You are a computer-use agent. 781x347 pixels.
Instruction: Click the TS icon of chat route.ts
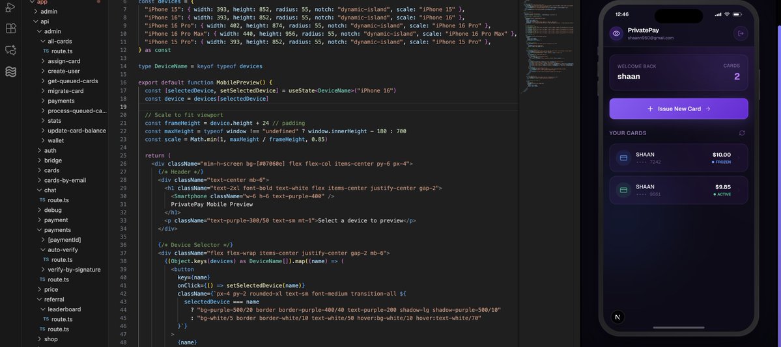tap(42, 200)
